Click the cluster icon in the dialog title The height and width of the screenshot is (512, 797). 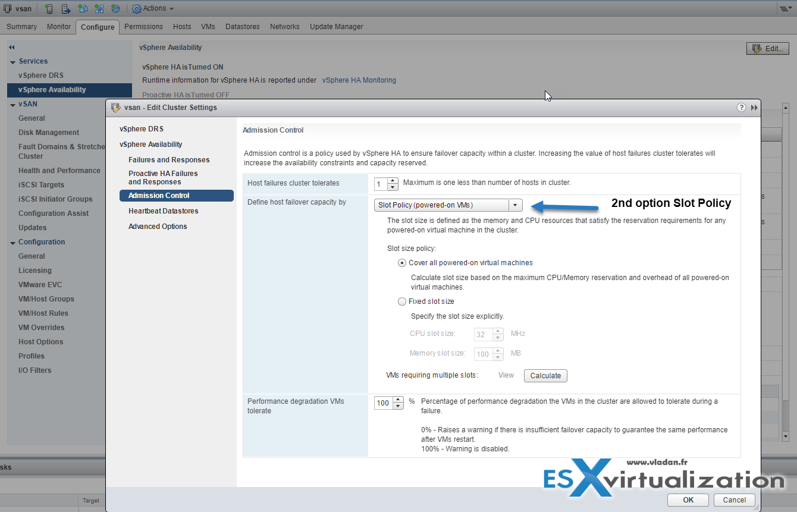point(116,108)
